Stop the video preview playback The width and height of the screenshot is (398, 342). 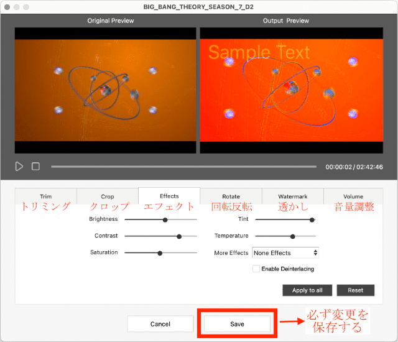(x=35, y=167)
